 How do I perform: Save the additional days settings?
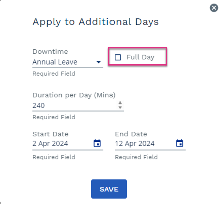(109, 189)
